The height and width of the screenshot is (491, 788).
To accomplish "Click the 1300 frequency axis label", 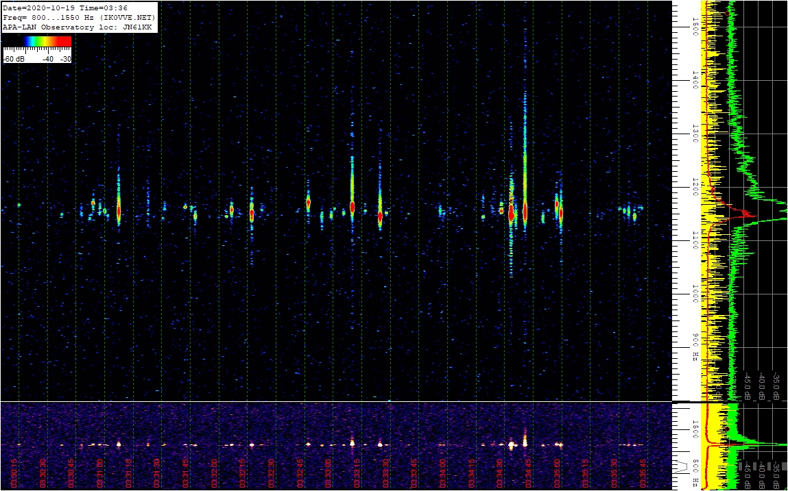I will click(x=695, y=133).
